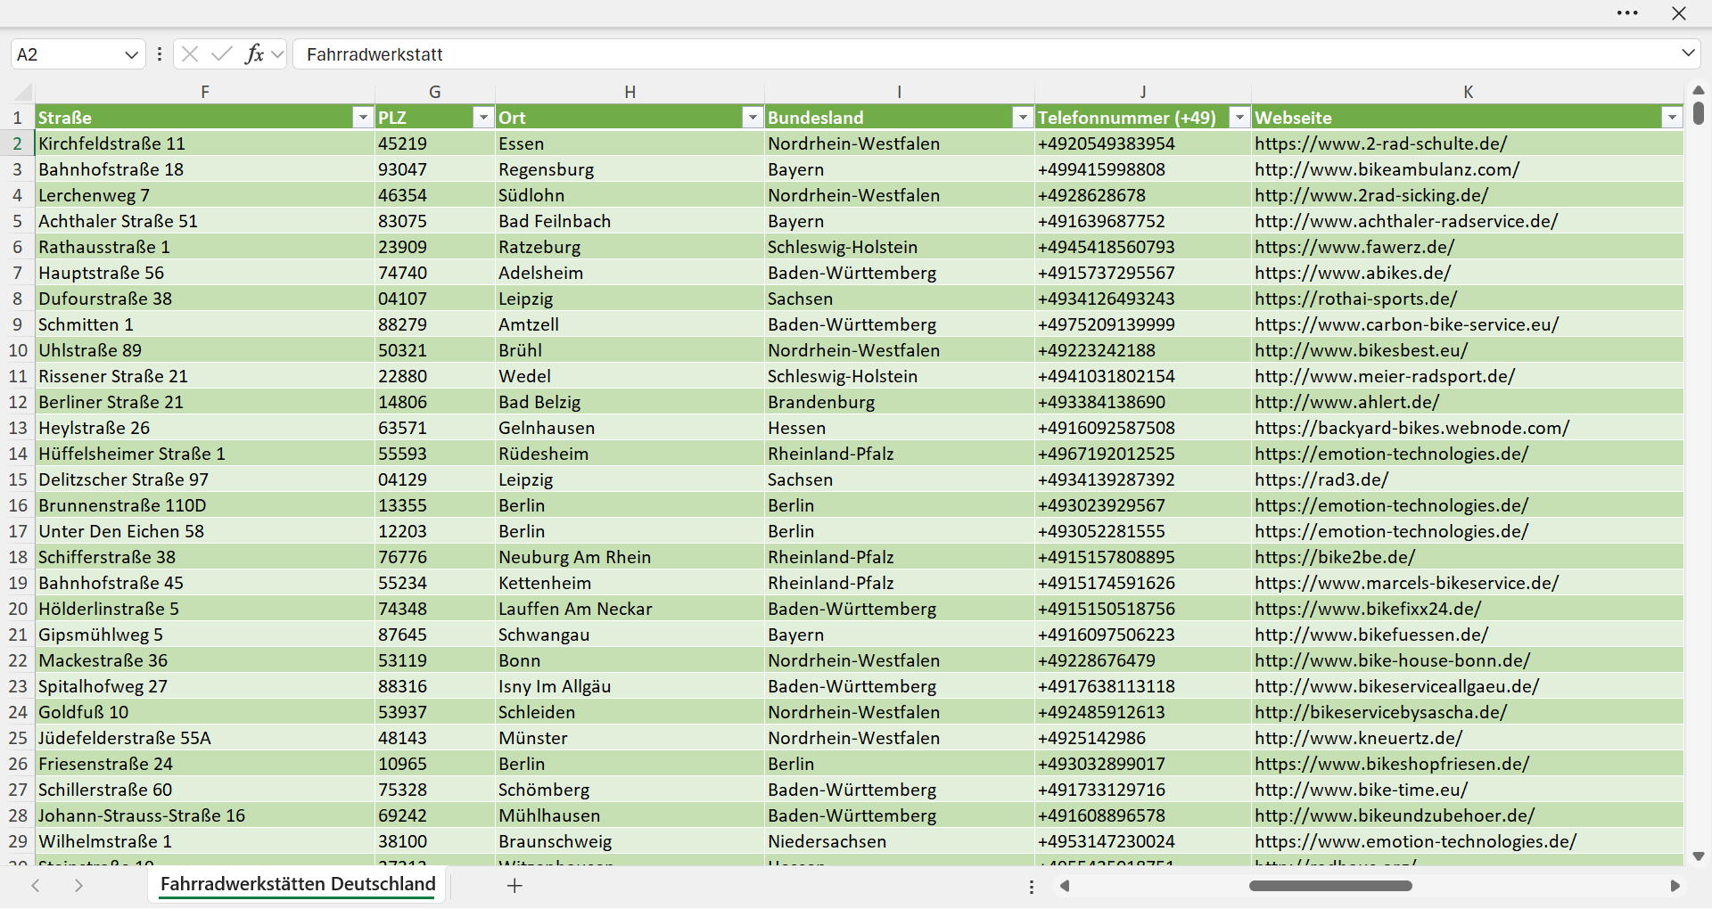Select street cell Unter Den Eichen 58
The image size is (1712, 909).
click(x=205, y=531)
